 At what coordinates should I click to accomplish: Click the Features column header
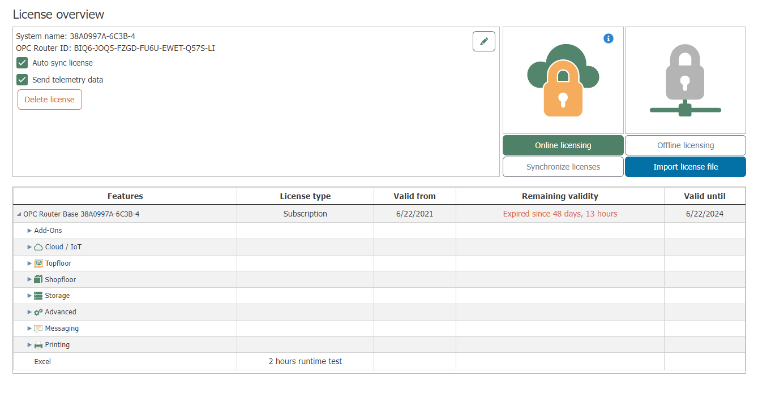[125, 196]
